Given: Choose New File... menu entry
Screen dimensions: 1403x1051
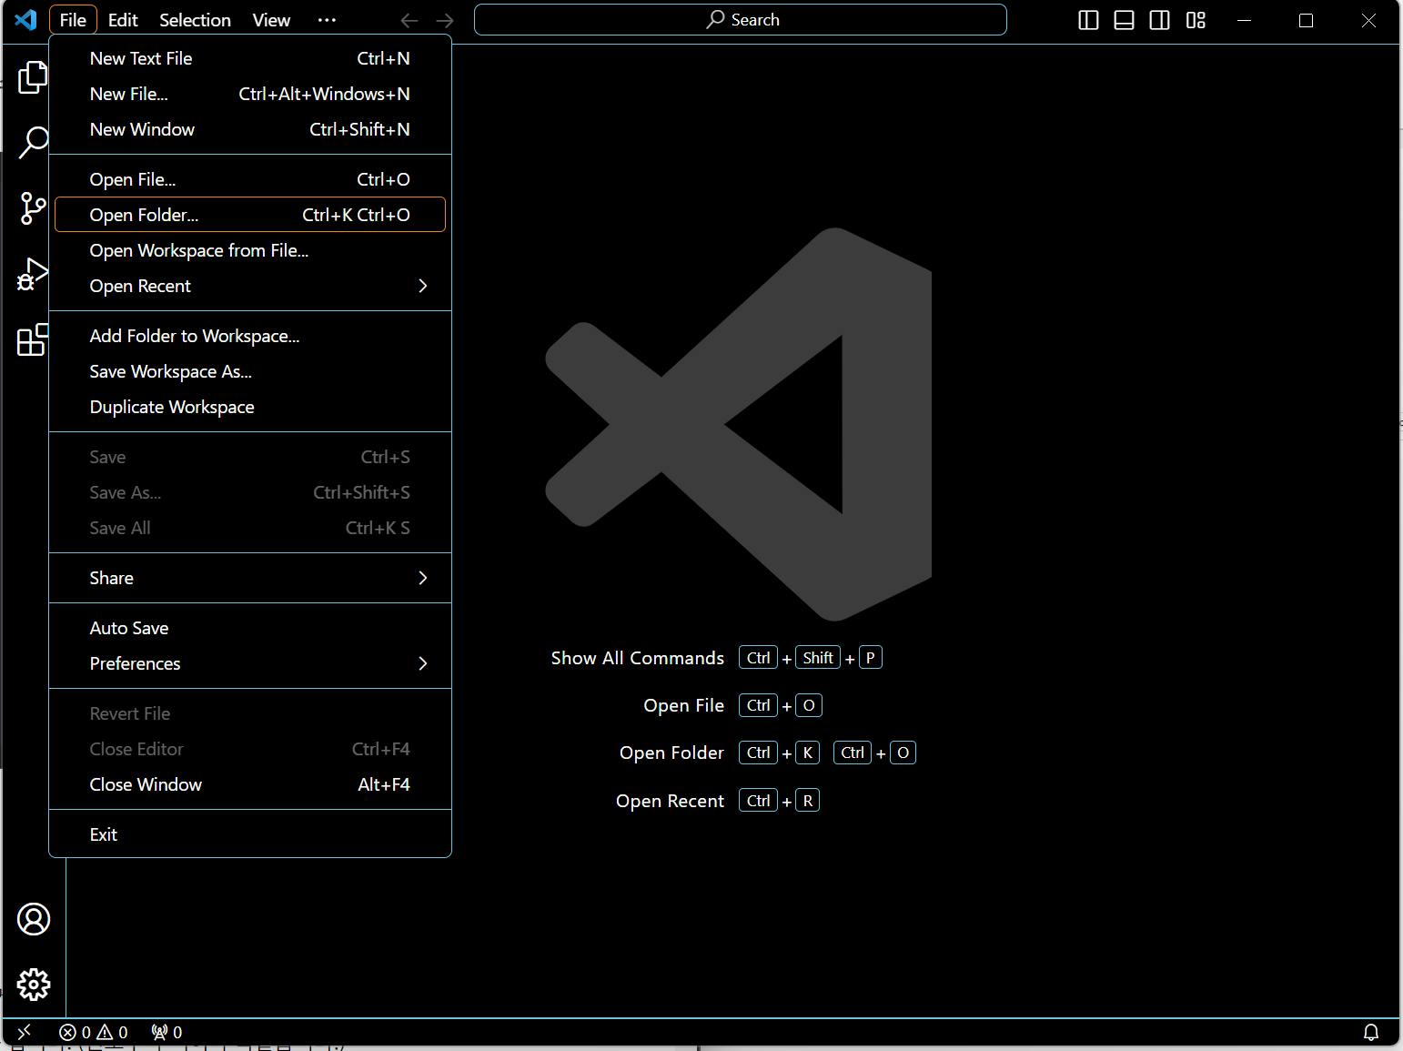Looking at the screenshot, I should coord(250,94).
